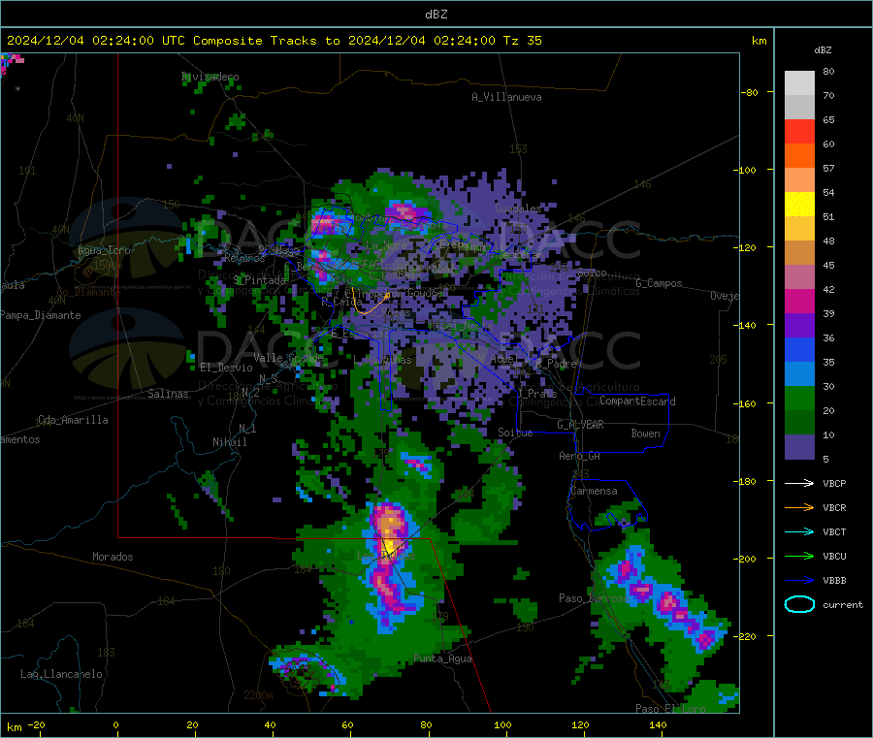Select the magenta 39–42 dBZ swatch

point(799,301)
